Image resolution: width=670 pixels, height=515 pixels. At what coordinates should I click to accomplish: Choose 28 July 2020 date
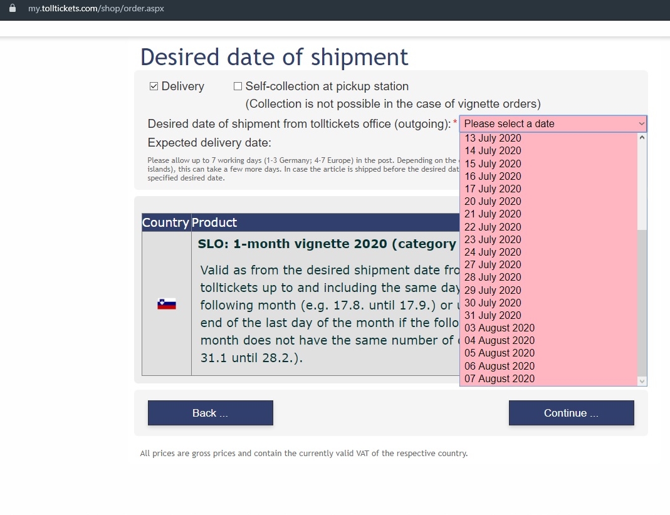tap(493, 277)
